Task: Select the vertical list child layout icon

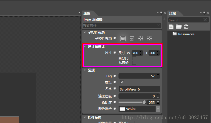Action: [x=132, y=39]
